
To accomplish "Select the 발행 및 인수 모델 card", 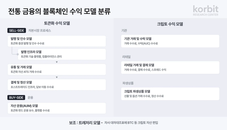I will point(57,41).
